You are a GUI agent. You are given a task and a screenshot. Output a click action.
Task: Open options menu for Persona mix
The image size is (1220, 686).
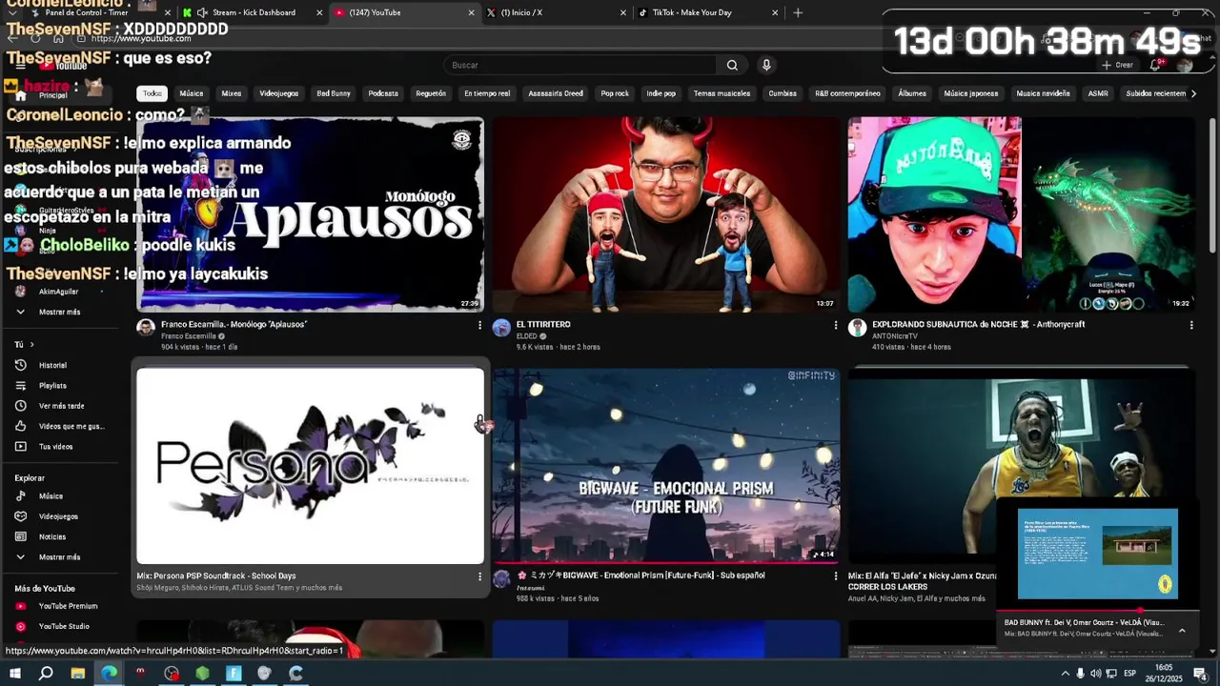(479, 576)
